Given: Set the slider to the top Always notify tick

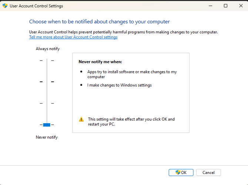Looking at the screenshot, I should pyautogui.click(x=47, y=60).
